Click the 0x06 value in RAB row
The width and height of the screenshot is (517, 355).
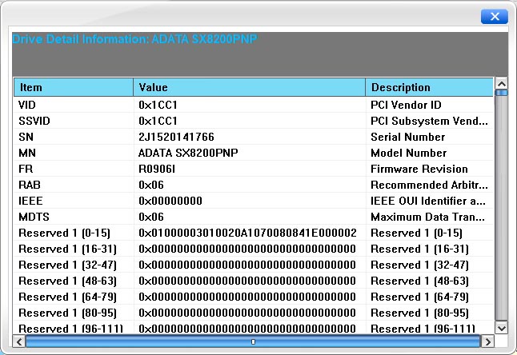[151, 185]
